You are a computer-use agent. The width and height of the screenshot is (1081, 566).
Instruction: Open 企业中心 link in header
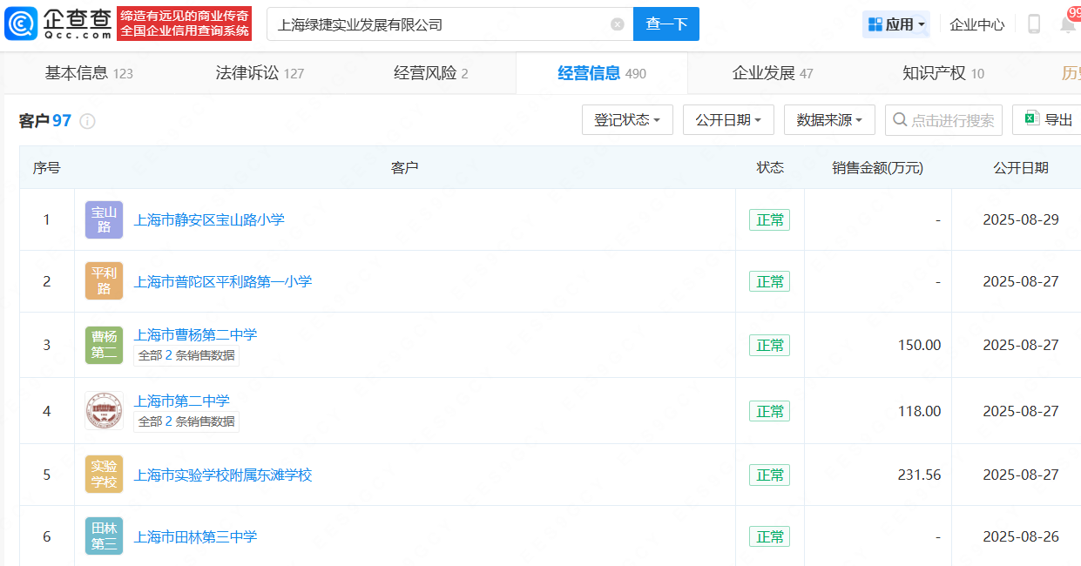point(977,24)
